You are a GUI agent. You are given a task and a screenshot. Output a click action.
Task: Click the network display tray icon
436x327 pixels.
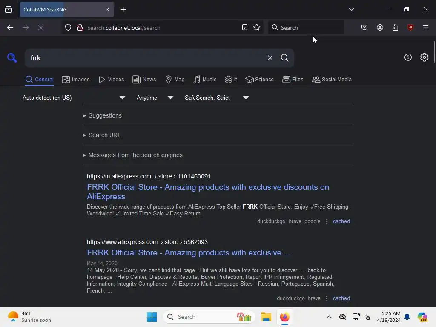pos(356,317)
